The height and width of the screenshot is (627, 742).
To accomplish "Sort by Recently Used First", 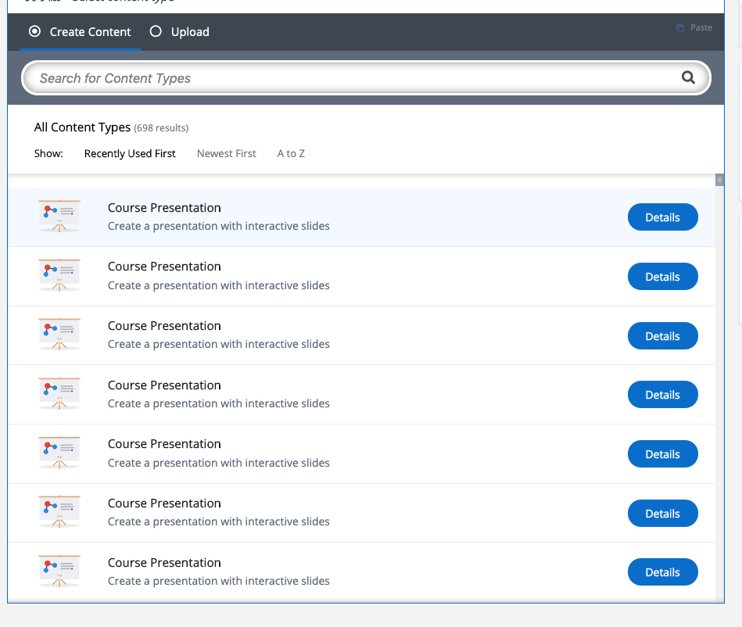I will tap(130, 154).
